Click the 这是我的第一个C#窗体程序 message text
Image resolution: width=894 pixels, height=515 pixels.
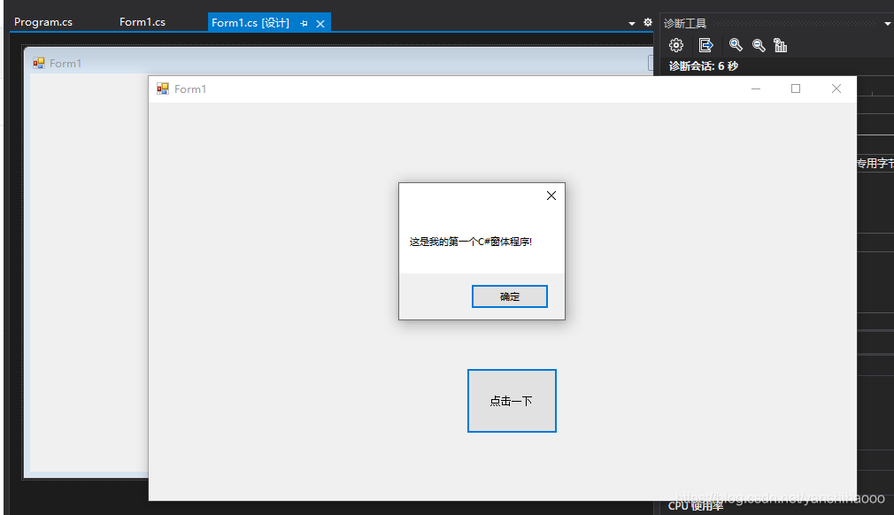(x=471, y=241)
